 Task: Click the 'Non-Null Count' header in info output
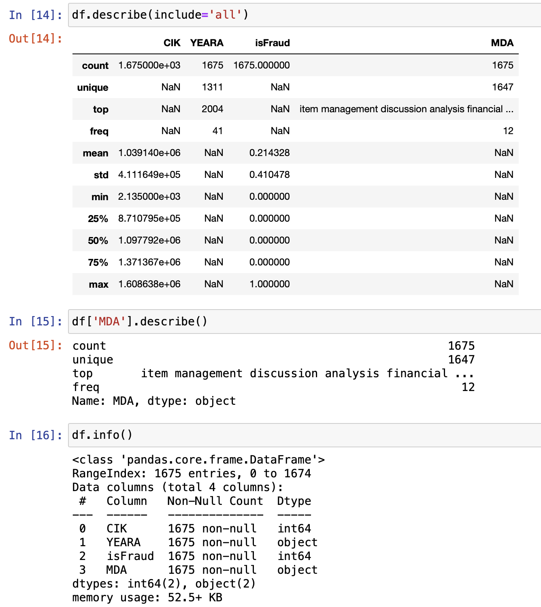[215, 501]
